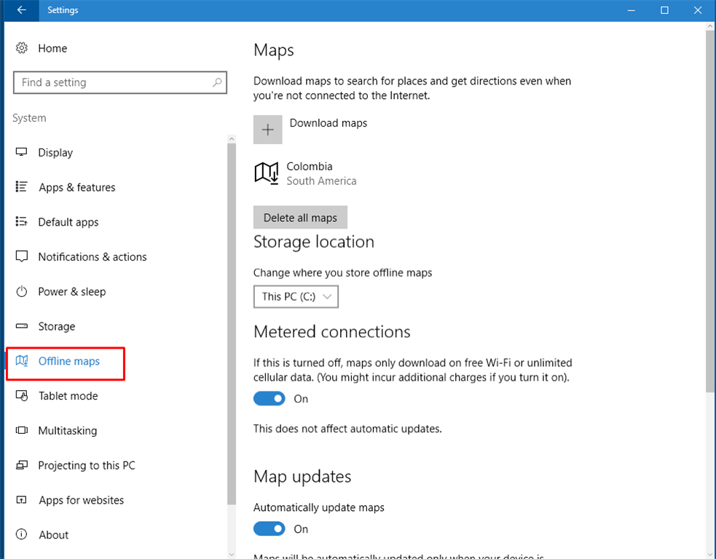Click the Display monitor icon
Viewport: 716px width, 559px height.
(22, 152)
